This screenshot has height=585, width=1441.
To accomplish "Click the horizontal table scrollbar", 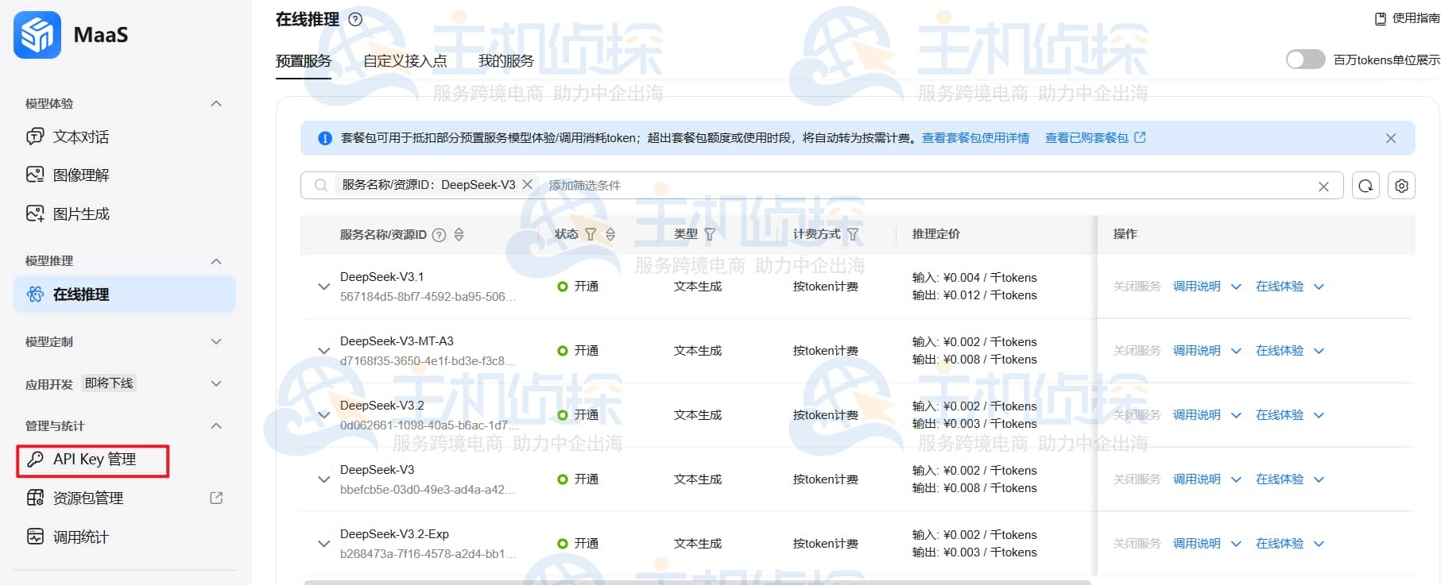I will point(697,582).
